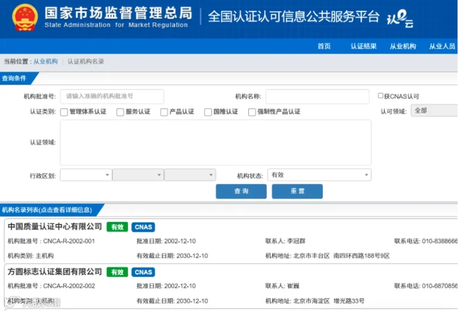Tick the 国推认证 checkbox
The image size is (461, 311).
(208, 112)
